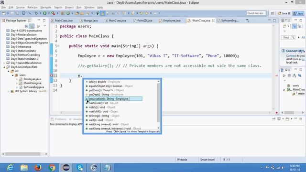This screenshot has height=172, width=306.
Task: Open Day5-Inheritance project in Package Explorer
Action: point(21,47)
